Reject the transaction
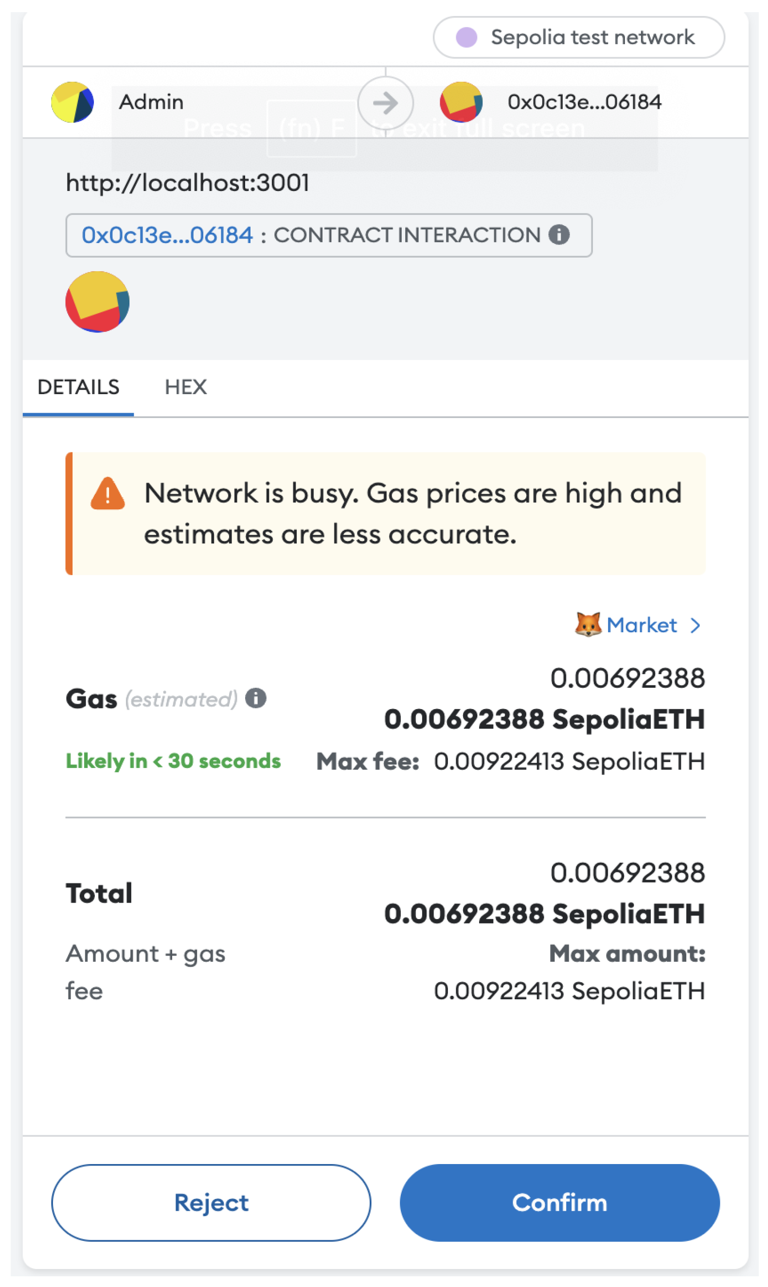Image resolution: width=768 pixels, height=1287 pixels. pos(211,1202)
